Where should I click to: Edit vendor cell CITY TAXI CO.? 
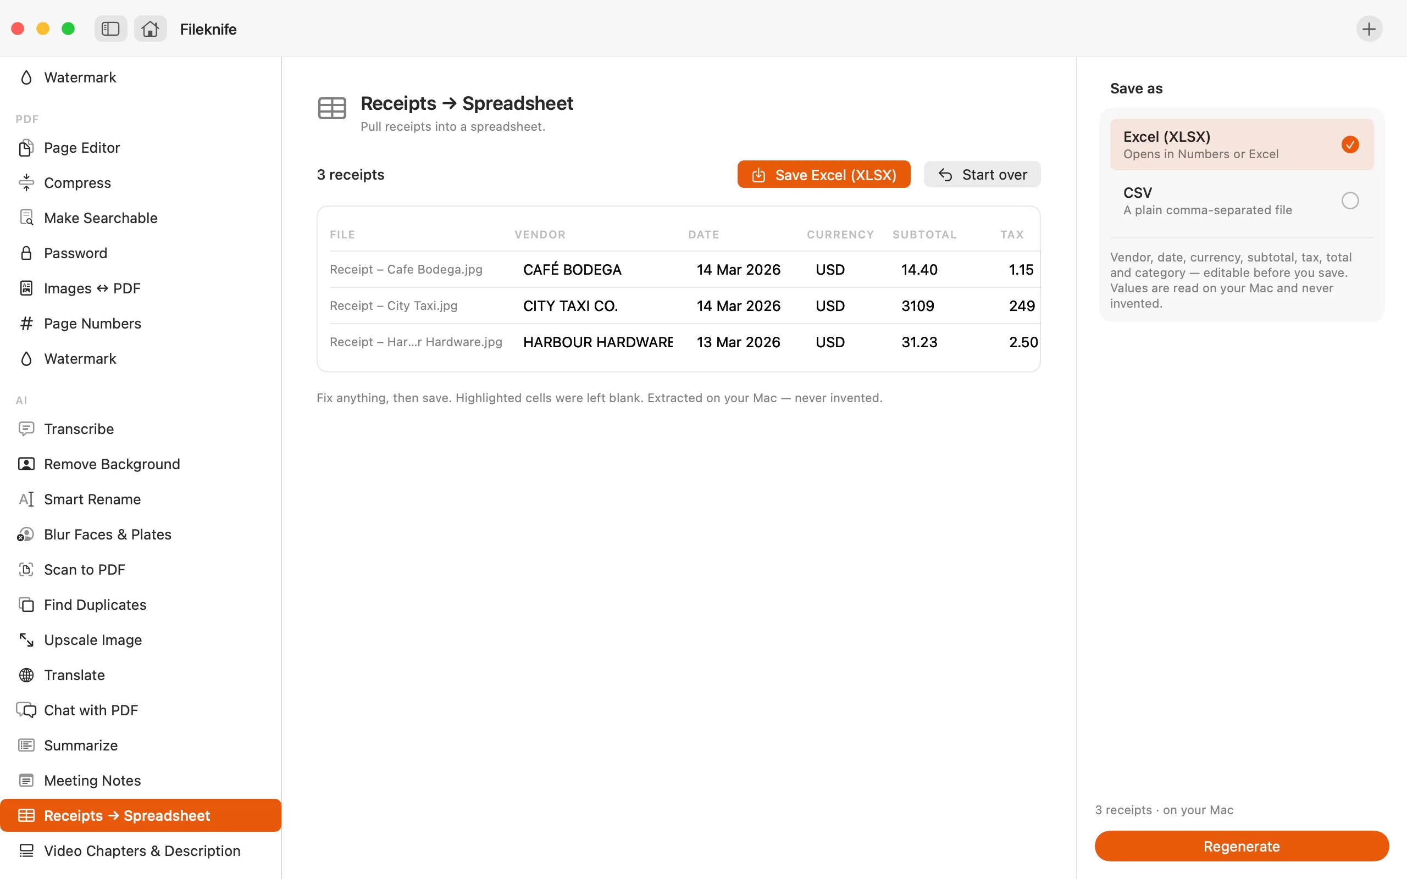click(597, 306)
